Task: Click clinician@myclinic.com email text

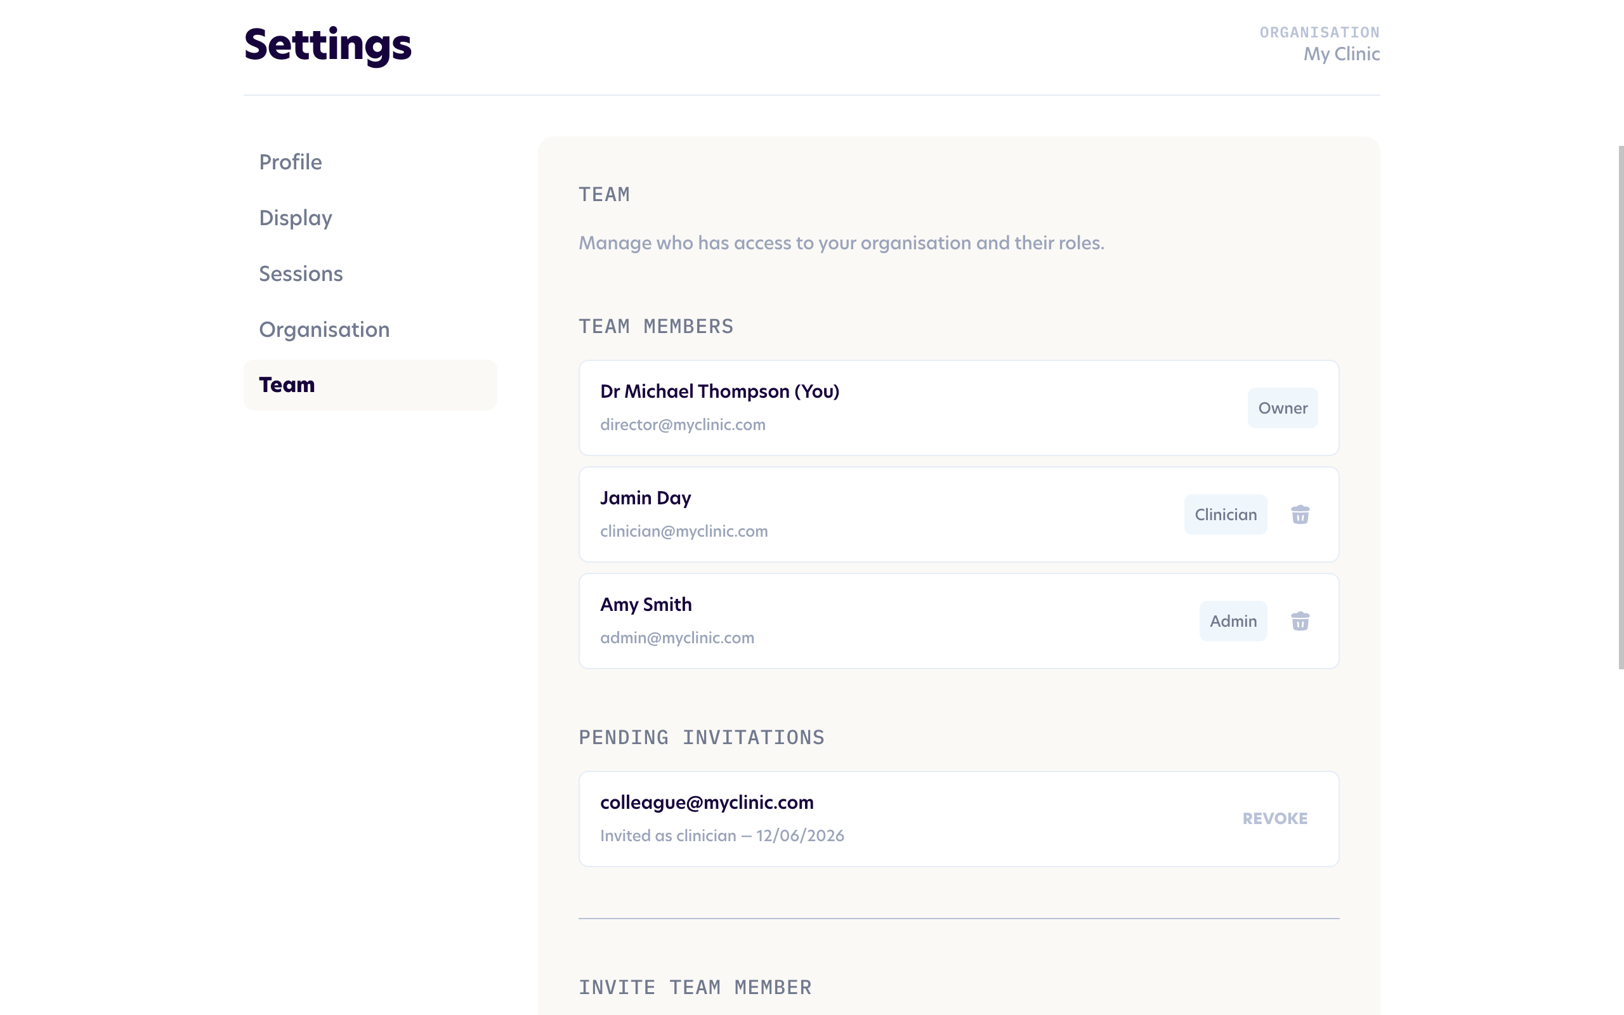Action: (x=684, y=531)
